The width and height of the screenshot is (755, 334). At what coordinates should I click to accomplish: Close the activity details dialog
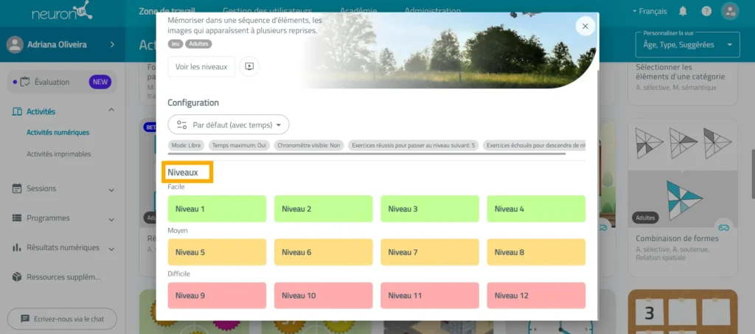[x=585, y=27]
